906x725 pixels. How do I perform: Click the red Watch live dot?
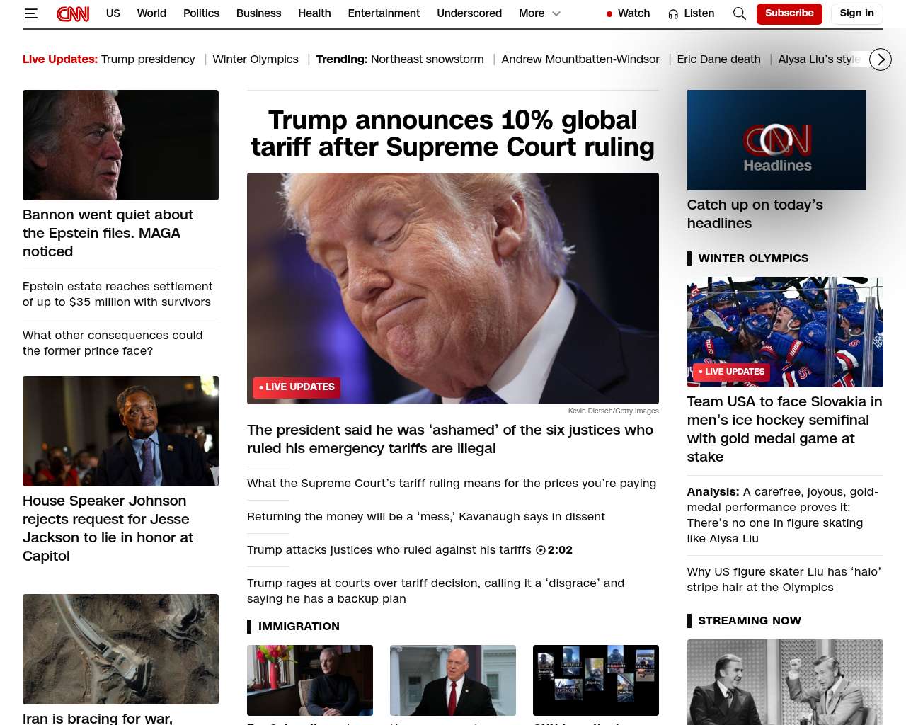(609, 14)
